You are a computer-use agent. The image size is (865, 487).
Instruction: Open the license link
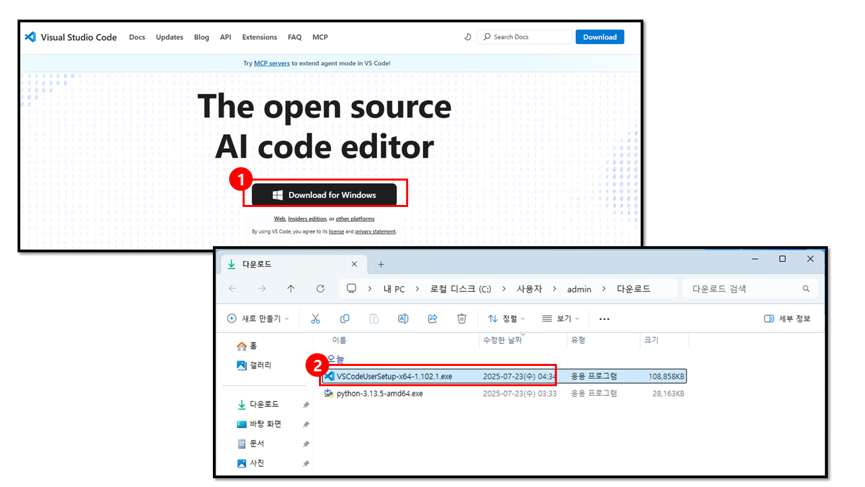337,231
